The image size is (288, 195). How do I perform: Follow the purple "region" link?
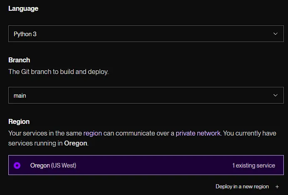92,133
